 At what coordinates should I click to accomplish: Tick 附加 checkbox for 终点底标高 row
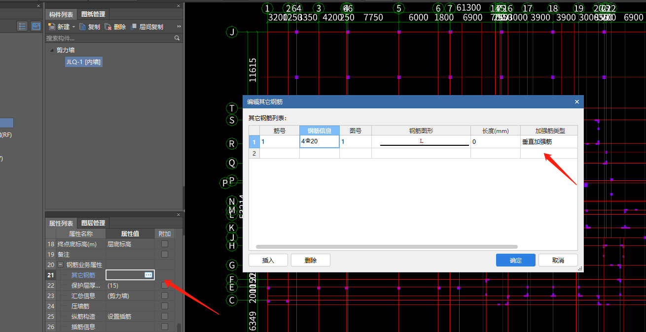click(x=165, y=244)
